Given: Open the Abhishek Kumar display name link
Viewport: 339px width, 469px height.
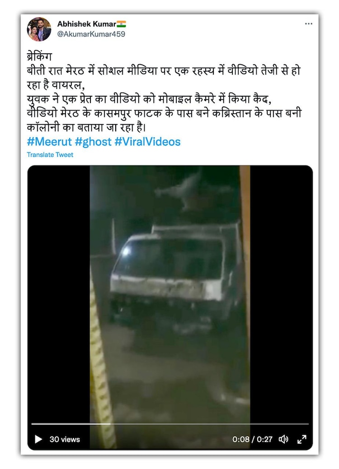Looking at the screenshot, I should (x=86, y=23).
